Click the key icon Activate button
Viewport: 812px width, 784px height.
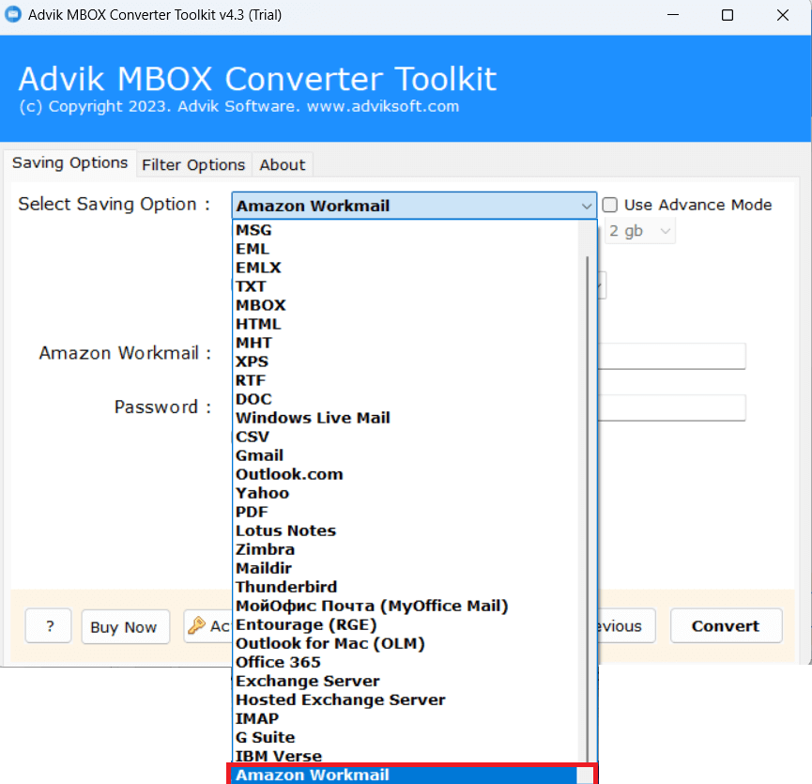[208, 626]
